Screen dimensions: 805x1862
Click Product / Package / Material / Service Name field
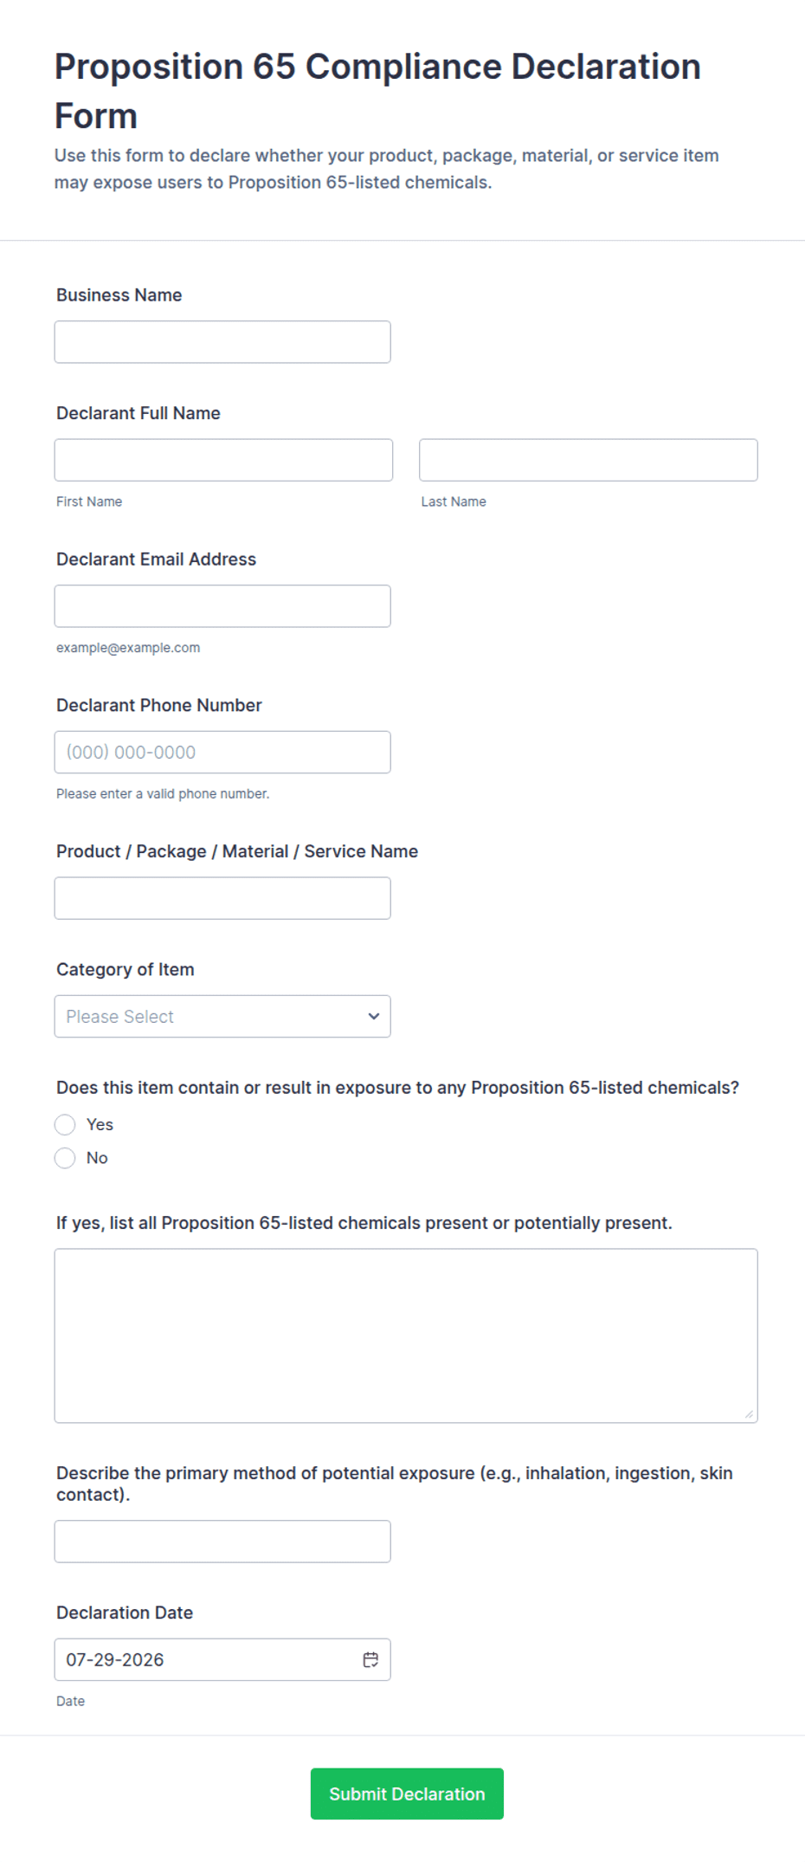(222, 898)
